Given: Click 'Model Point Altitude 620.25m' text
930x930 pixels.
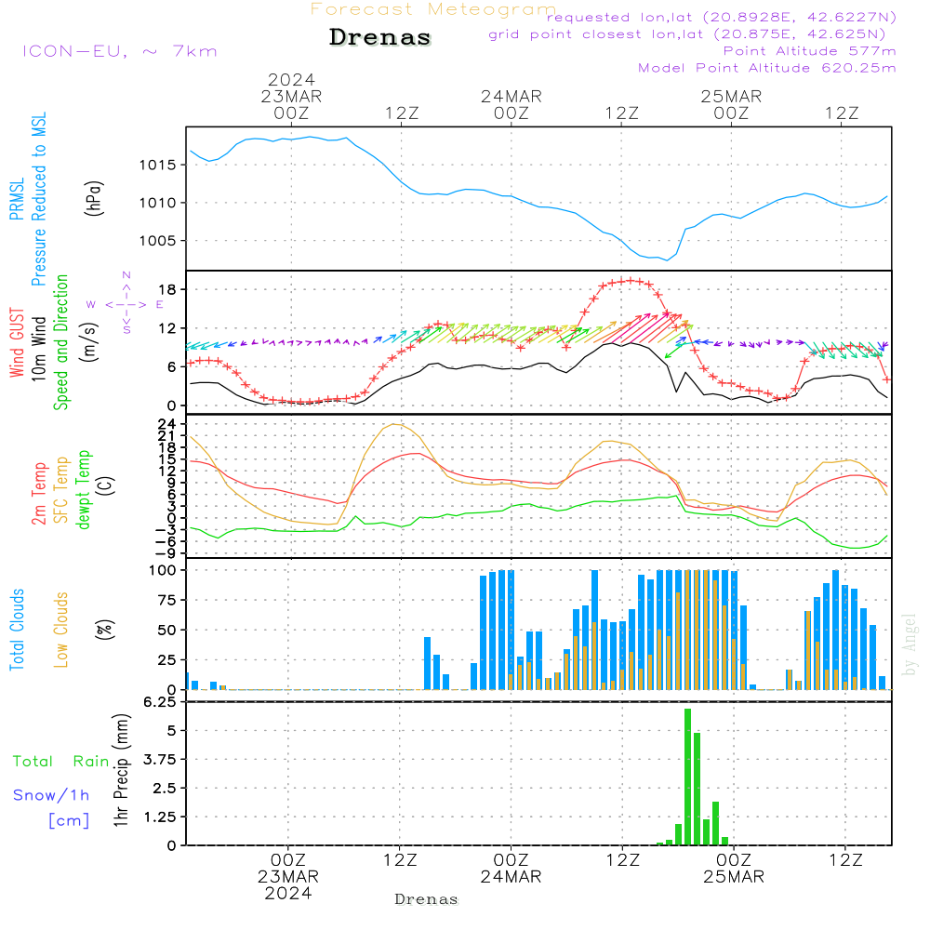Looking at the screenshot, I should point(767,68).
